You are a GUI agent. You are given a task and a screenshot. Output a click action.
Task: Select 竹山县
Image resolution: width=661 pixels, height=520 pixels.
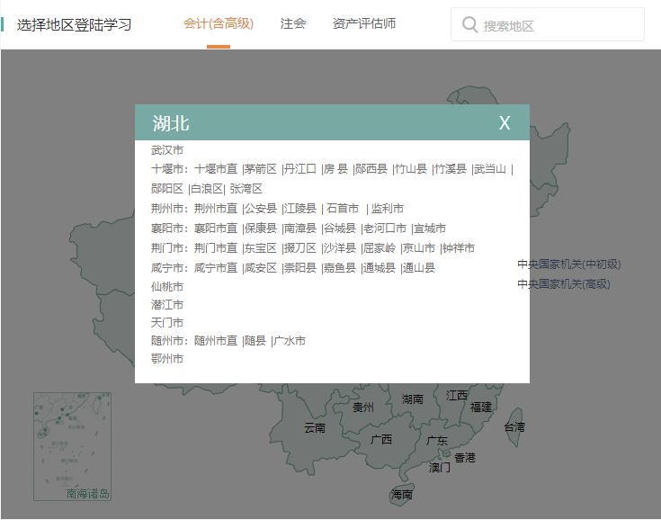coord(411,169)
